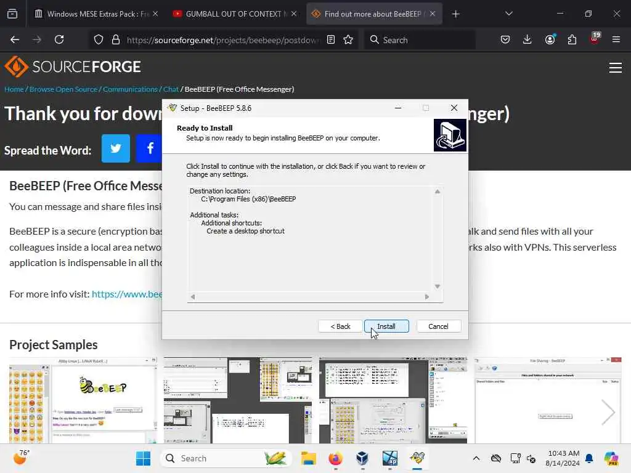Open the Firefox application menu
Screen dimensions: 631x473
[x=616, y=40]
